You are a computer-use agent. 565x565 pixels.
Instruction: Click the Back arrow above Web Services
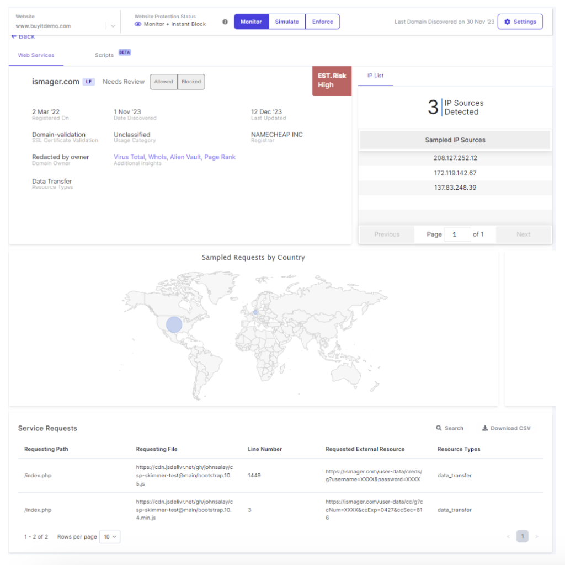pos(15,36)
